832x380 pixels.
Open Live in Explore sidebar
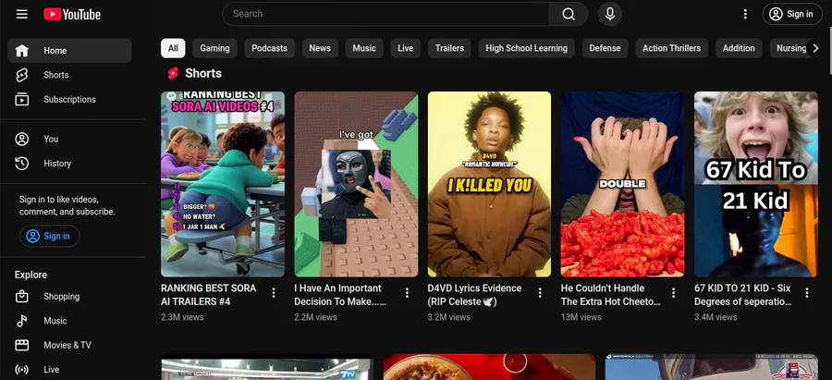(69, 370)
